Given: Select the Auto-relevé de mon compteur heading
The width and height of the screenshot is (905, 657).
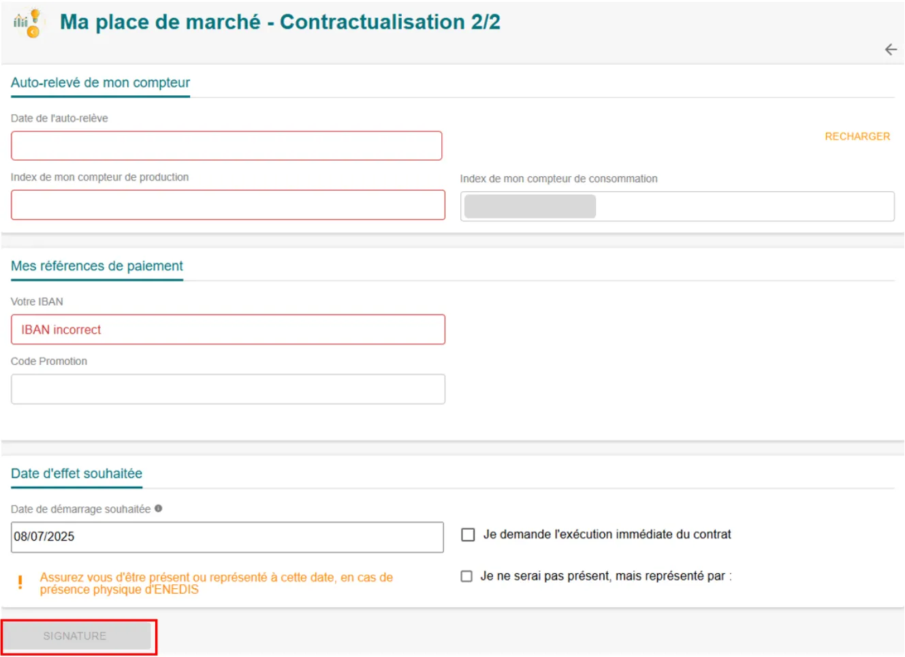Looking at the screenshot, I should pos(100,83).
